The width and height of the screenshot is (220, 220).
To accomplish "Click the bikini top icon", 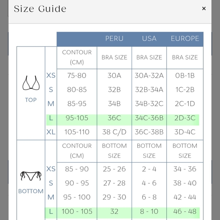I will pos(31,83).
